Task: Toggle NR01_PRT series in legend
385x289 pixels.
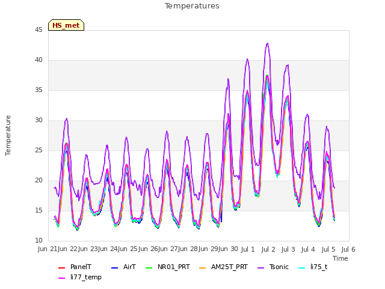Action: click(x=168, y=267)
